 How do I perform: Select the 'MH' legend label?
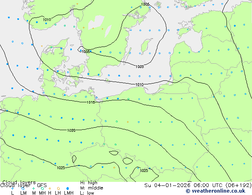click(x=42, y=193)
